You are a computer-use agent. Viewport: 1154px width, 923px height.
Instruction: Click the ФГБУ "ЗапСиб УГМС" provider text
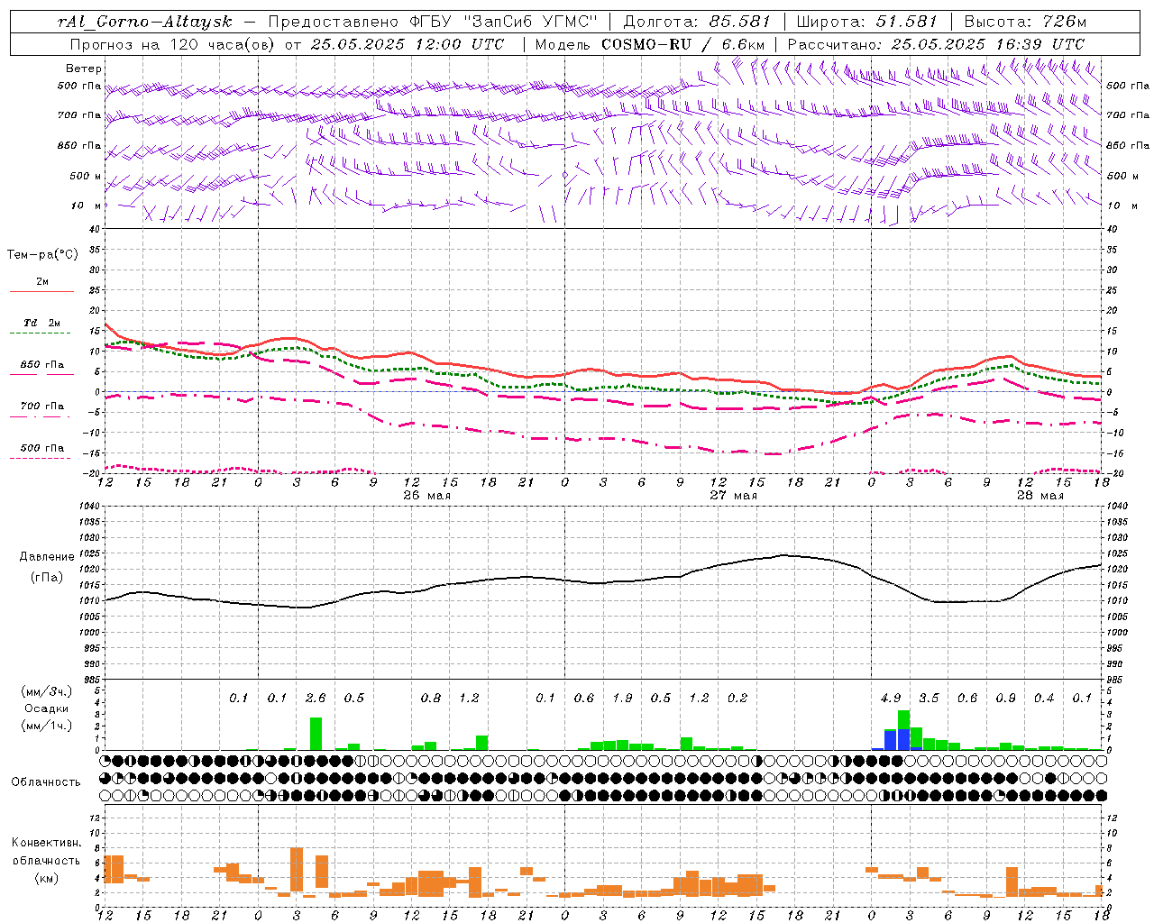(506, 22)
